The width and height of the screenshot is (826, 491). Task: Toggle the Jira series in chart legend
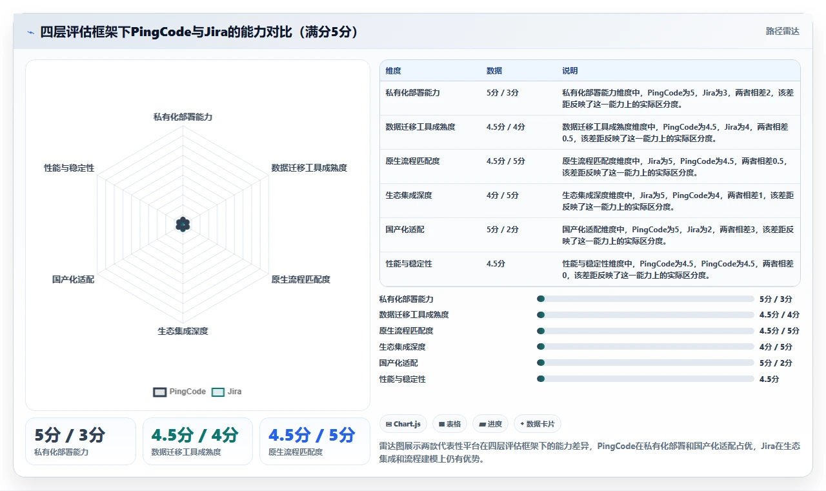[227, 392]
